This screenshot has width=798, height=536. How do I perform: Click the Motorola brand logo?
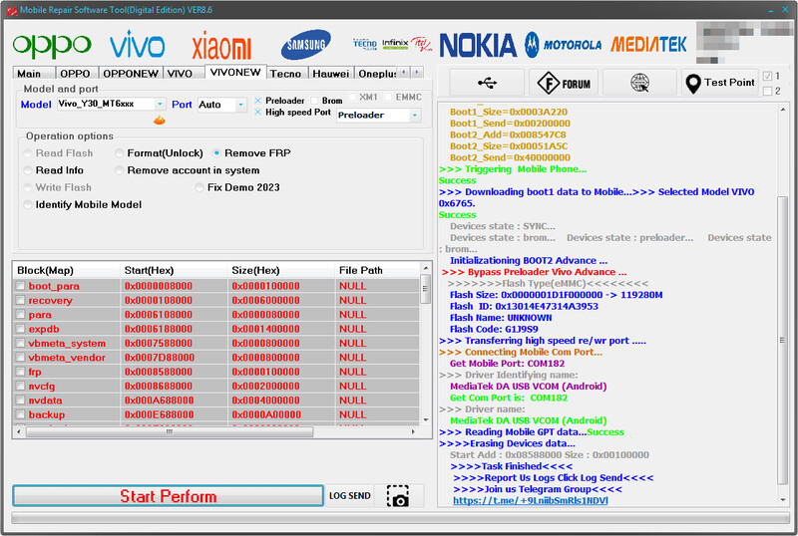pos(564,45)
